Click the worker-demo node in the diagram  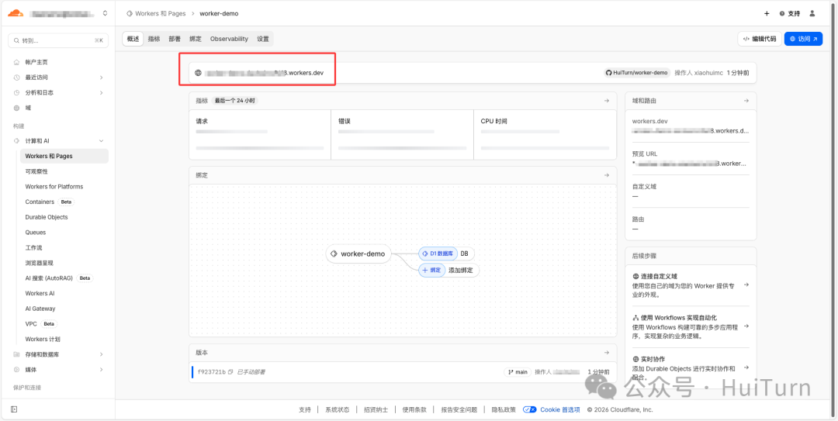358,254
